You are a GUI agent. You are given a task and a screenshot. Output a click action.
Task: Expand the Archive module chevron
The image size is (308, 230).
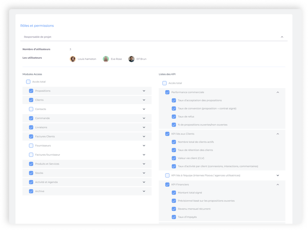point(144,191)
